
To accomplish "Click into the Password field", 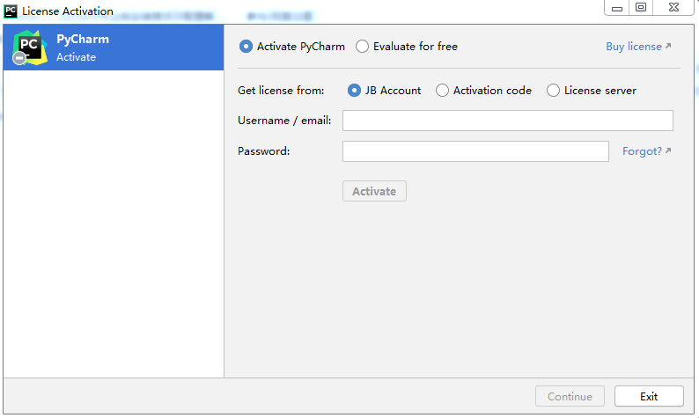I will click(475, 151).
